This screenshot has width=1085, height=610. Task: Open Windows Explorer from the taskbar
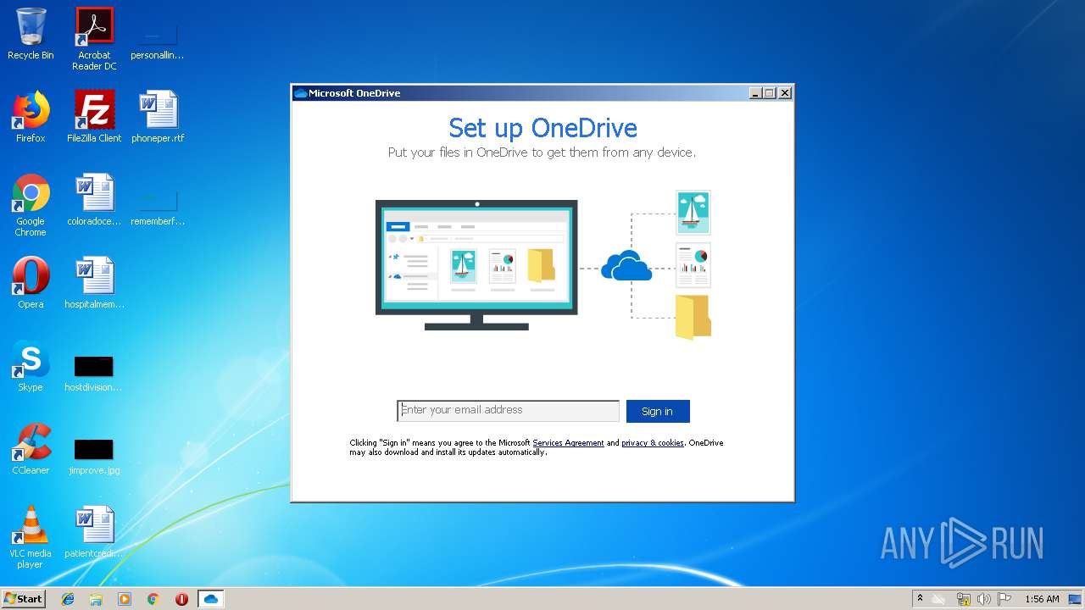pyautogui.click(x=96, y=599)
